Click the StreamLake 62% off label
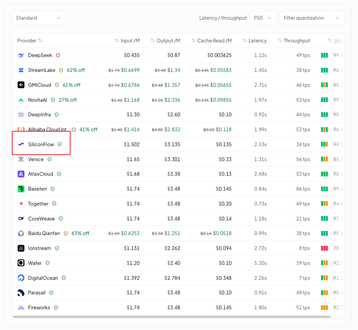The width and height of the screenshot is (358, 330). pos(76,70)
